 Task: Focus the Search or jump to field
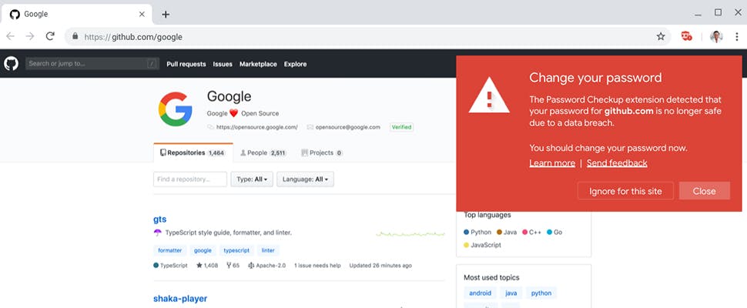pyautogui.click(x=92, y=64)
